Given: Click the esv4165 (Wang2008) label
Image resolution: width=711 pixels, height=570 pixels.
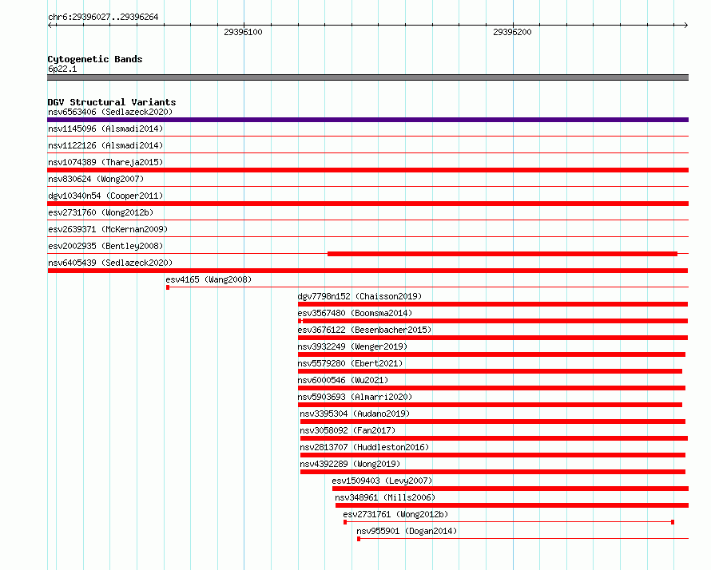Looking at the screenshot, I should tap(209, 279).
